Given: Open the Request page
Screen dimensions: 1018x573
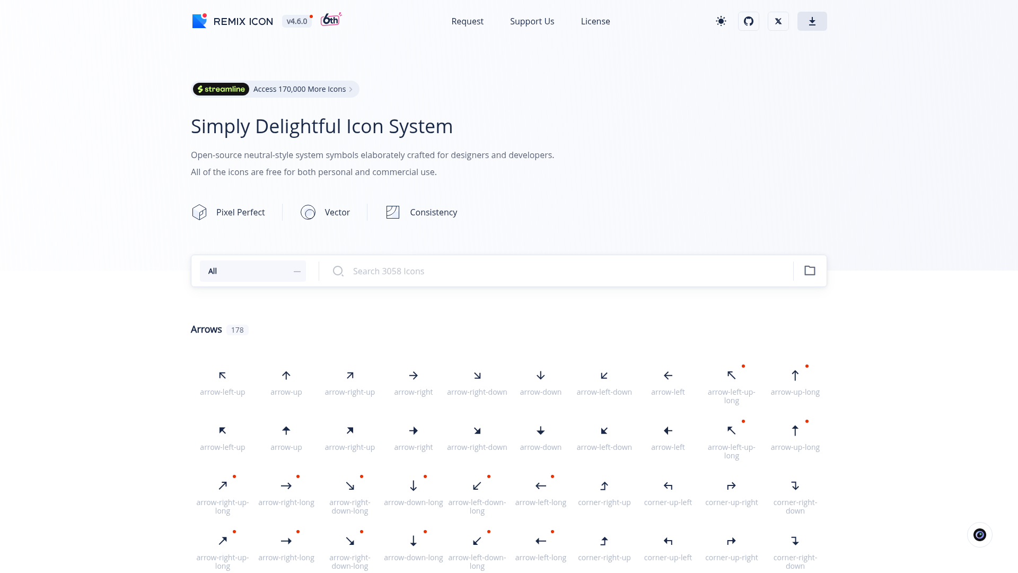Looking at the screenshot, I should click(467, 21).
